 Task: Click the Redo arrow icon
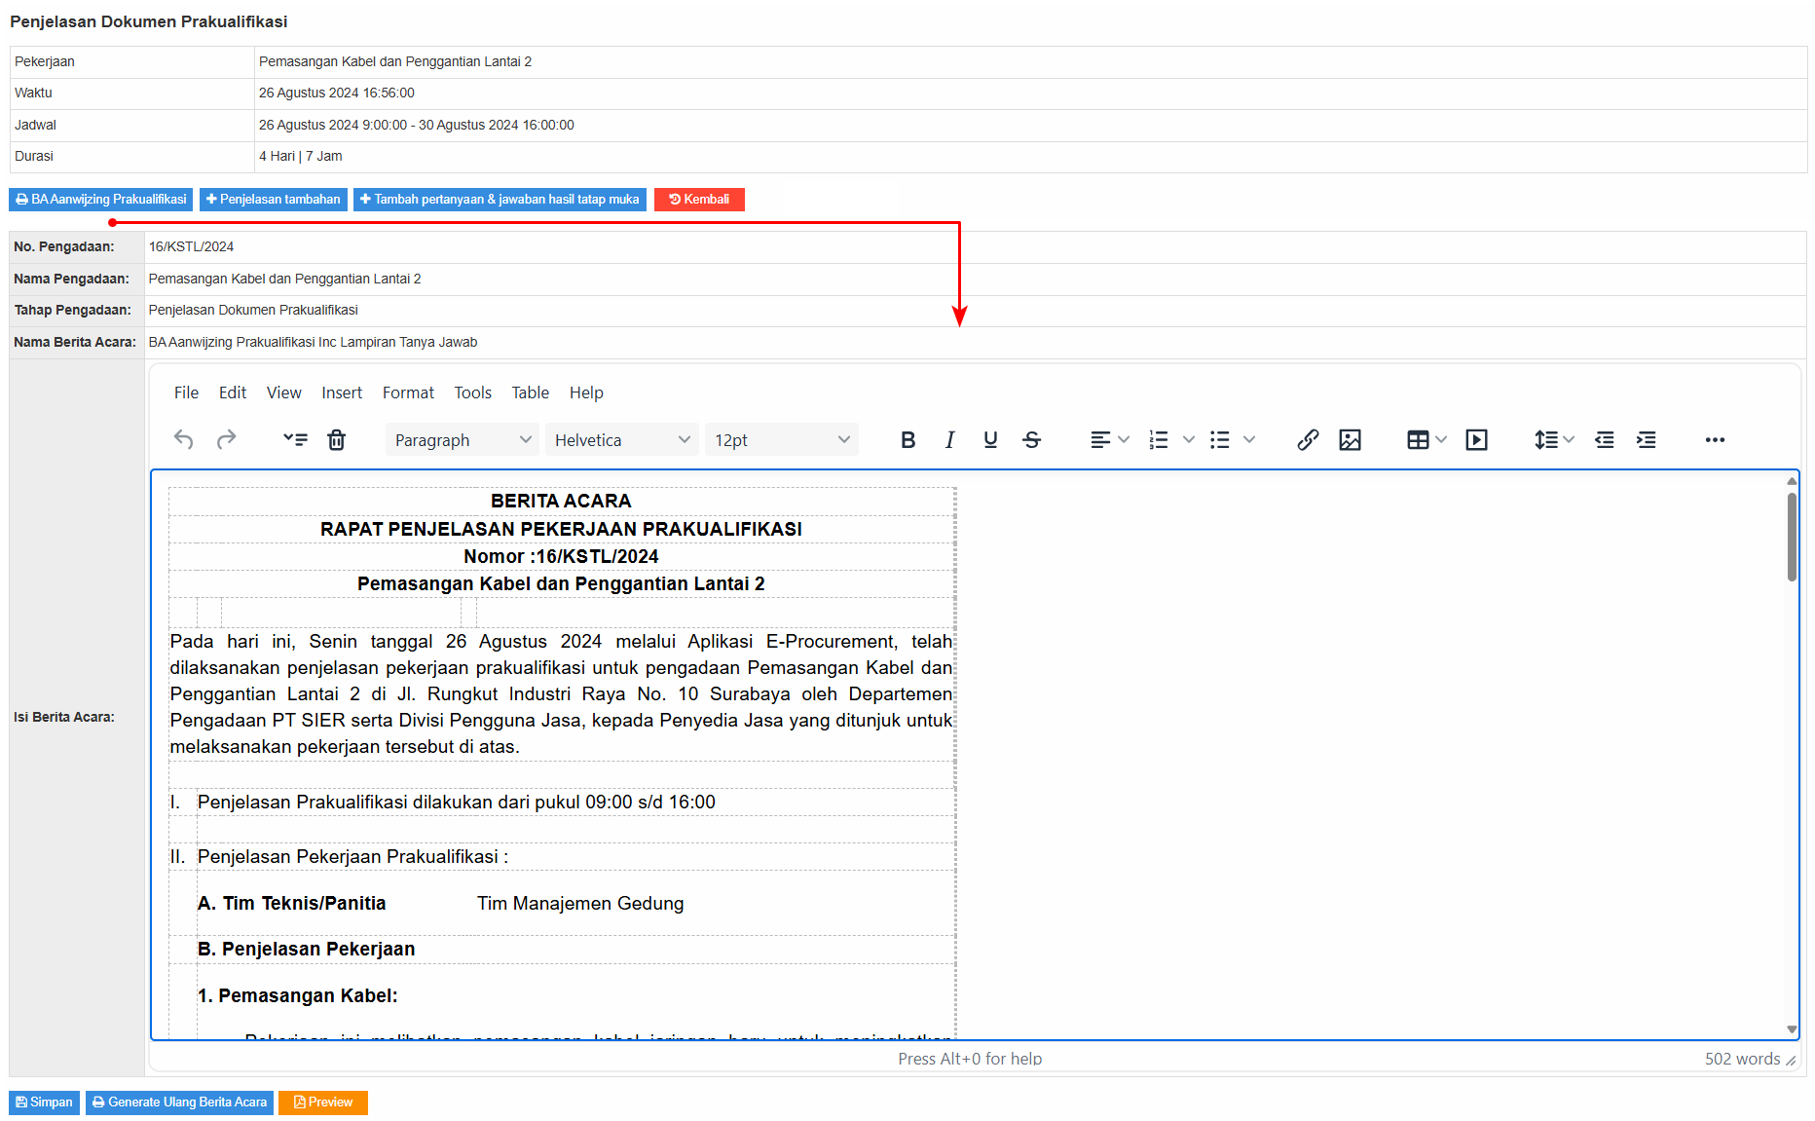click(226, 440)
